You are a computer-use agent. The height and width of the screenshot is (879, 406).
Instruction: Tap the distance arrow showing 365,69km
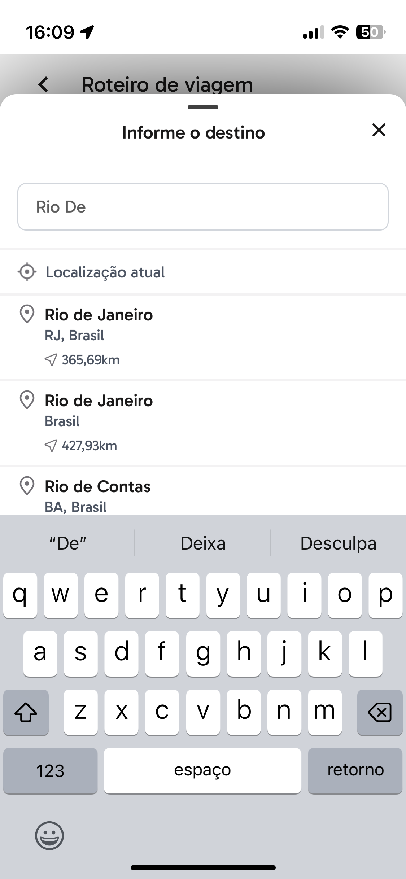(x=51, y=360)
